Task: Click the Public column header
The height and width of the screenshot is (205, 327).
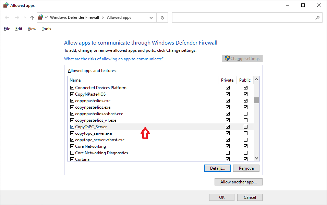Action: click(x=245, y=80)
